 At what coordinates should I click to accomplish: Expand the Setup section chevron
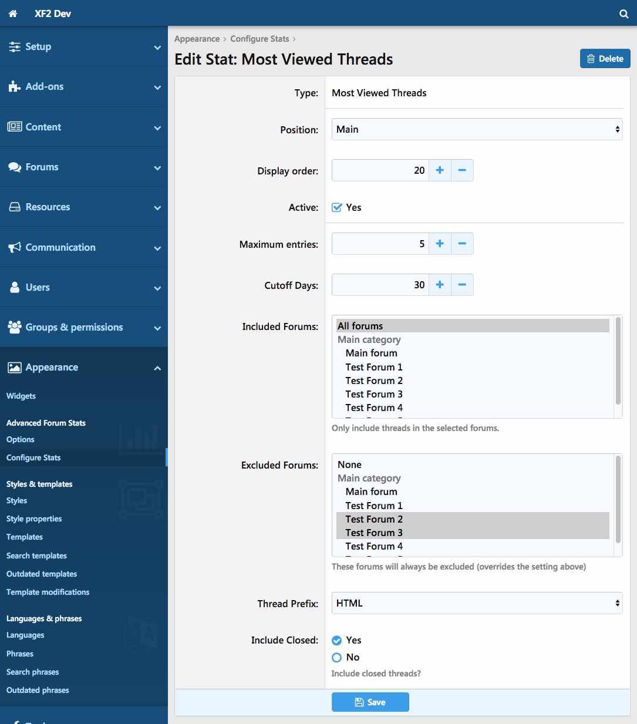tap(157, 48)
